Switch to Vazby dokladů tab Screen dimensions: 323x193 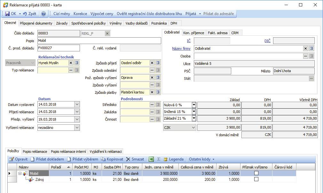(137, 23)
